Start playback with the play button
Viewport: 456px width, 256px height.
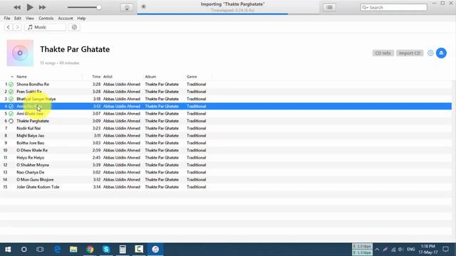[30, 7]
